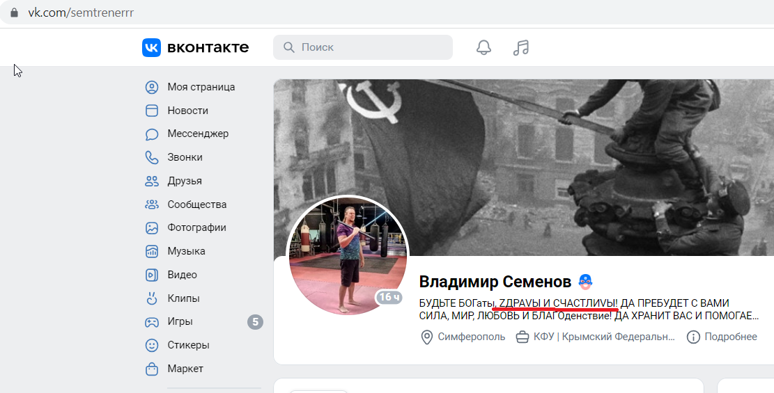This screenshot has width=774, height=393.
Task: Click the VK logo icon
Action: [x=152, y=47]
